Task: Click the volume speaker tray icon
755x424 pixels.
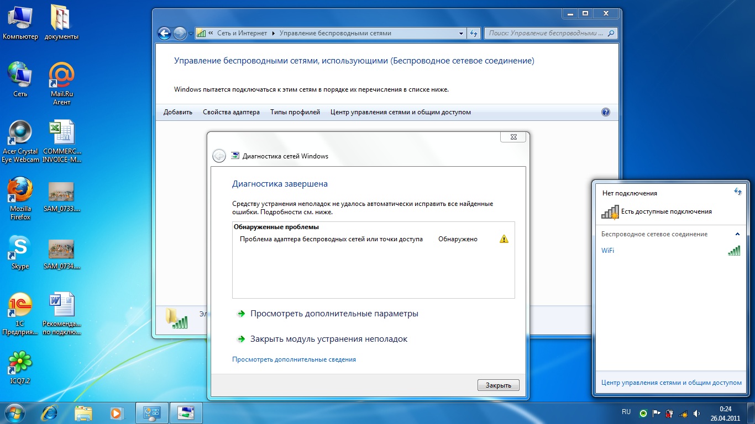Action: point(696,413)
